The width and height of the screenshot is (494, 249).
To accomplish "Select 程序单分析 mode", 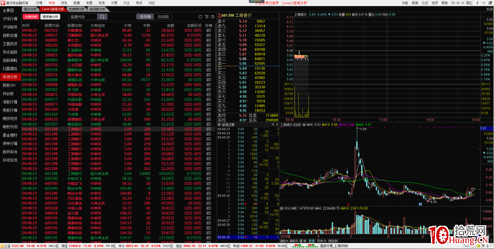I will tap(50, 17).
